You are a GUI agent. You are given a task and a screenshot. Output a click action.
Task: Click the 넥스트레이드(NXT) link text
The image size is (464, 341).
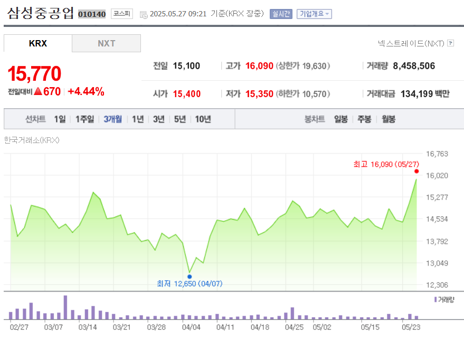pyautogui.click(x=411, y=43)
